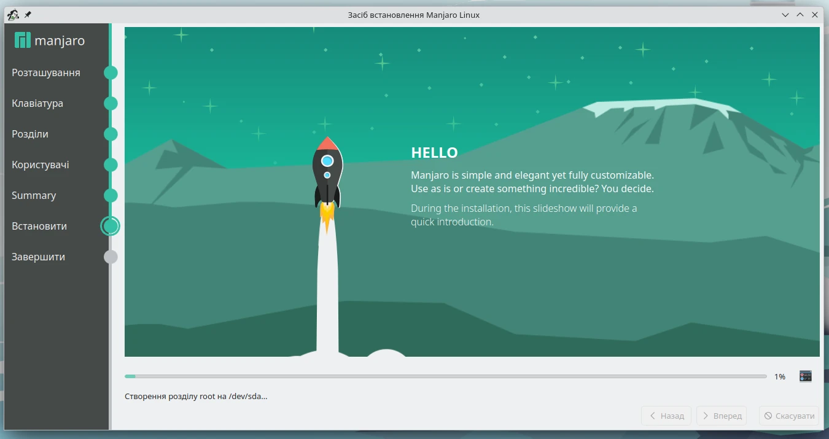Minimize the installer window
Viewport: 829px width, 439px height.
[785, 15]
